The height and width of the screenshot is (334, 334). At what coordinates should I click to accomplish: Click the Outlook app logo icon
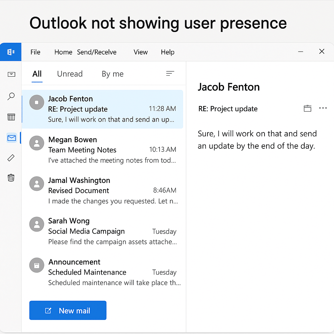tap(11, 52)
